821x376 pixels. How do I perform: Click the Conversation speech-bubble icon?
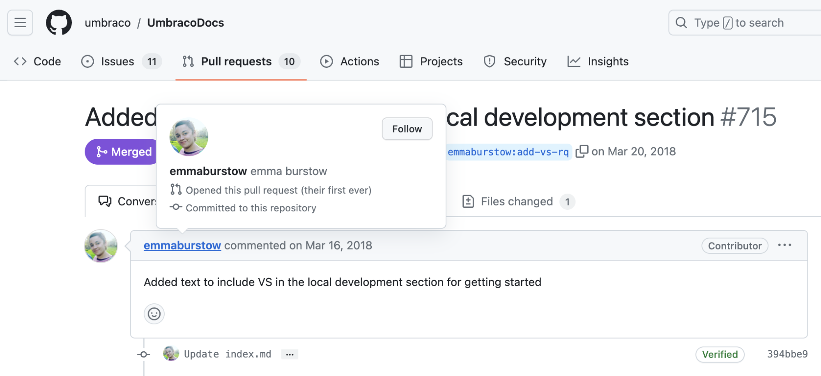105,201
